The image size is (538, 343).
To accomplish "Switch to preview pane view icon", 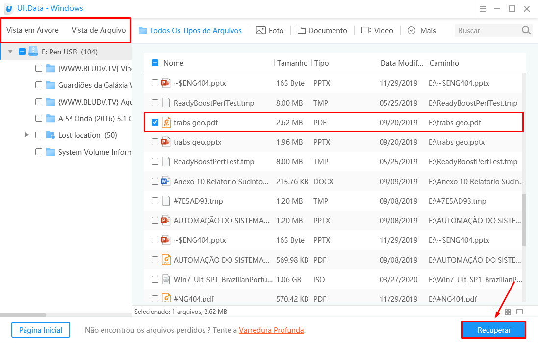I will 520,312.
